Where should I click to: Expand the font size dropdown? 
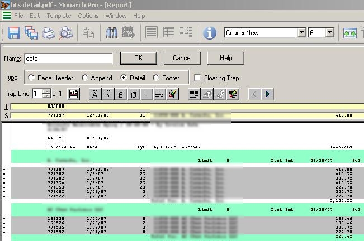point(329,33)
